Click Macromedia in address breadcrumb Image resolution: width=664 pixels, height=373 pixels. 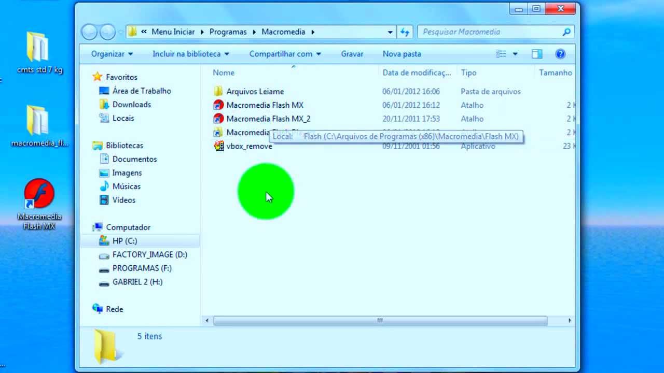pyautogui.click(x=283, y=32)
